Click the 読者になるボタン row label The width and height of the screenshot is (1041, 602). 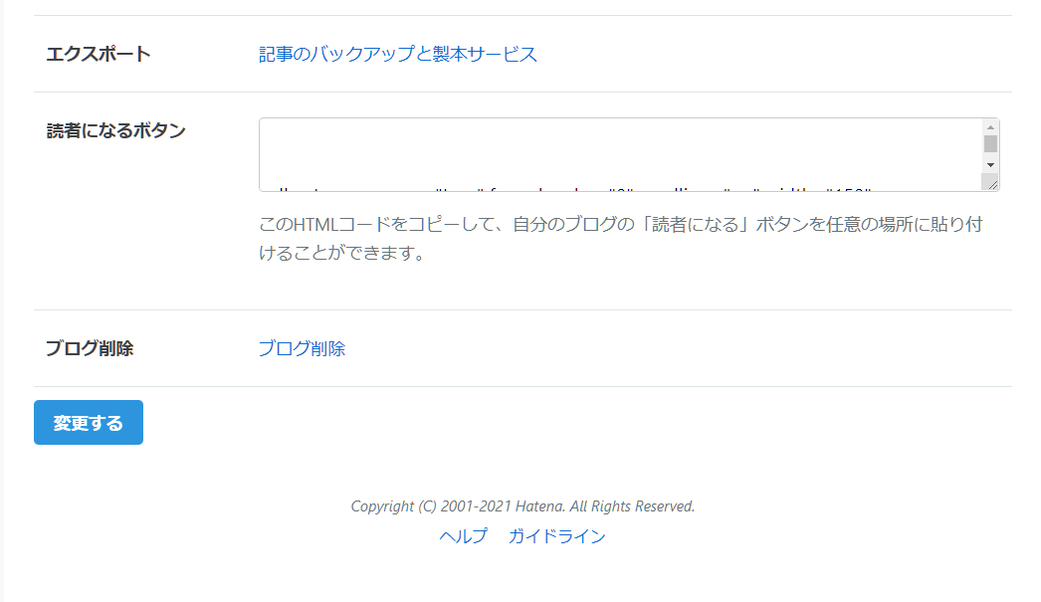(x=116, y=130)
